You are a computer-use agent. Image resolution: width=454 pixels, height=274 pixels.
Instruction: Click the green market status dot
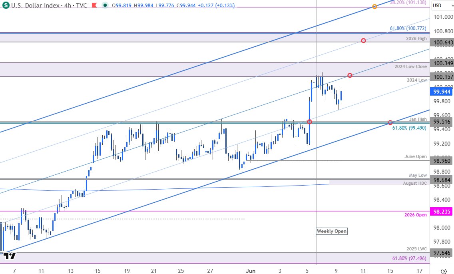tap(105, 5)
